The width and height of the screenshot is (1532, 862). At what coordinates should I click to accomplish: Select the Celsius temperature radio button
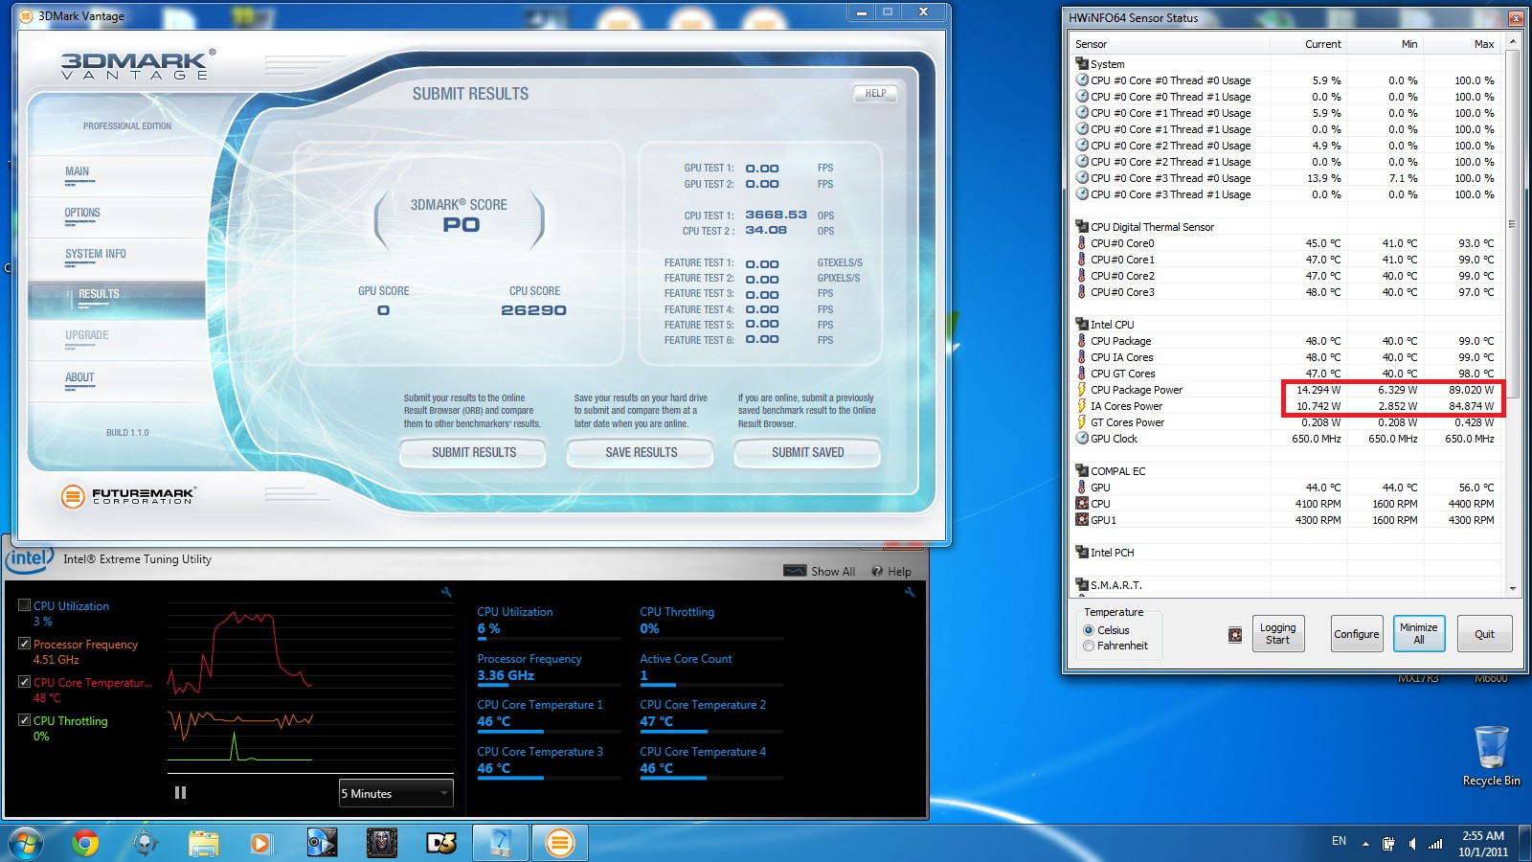[x=1089, y=630]
